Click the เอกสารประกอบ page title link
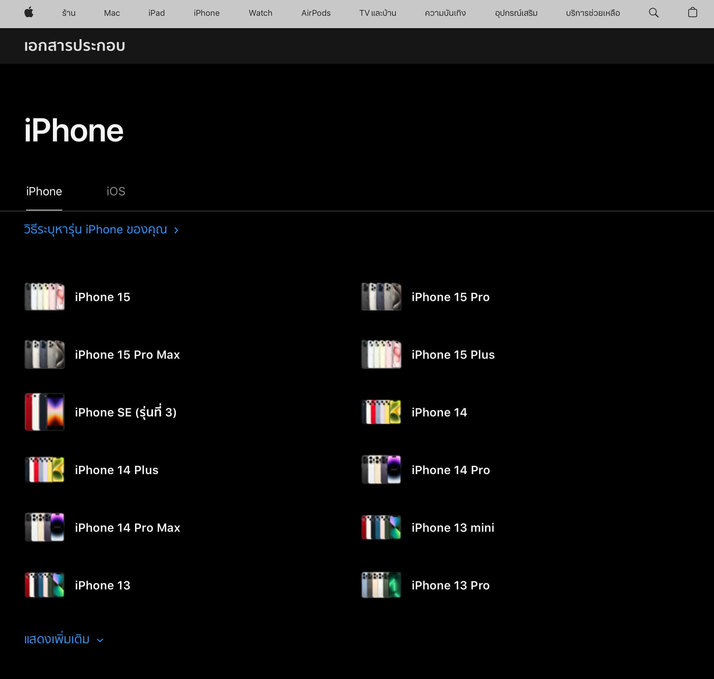Screen dimensions: 714x679 point(75,46)
